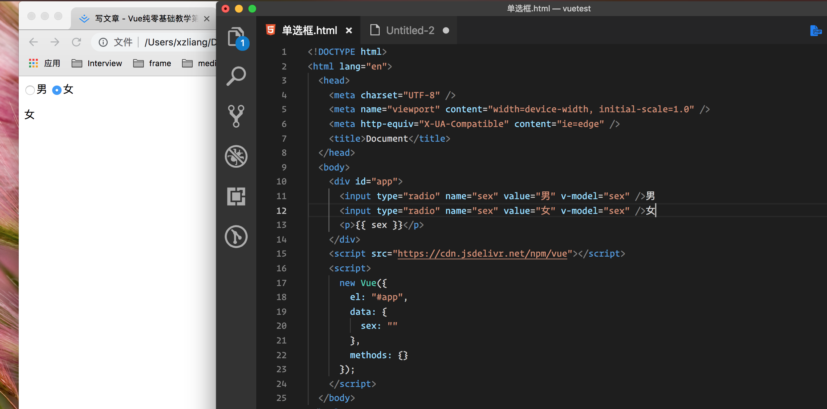Open the Search panel magnifier icon

236,76
